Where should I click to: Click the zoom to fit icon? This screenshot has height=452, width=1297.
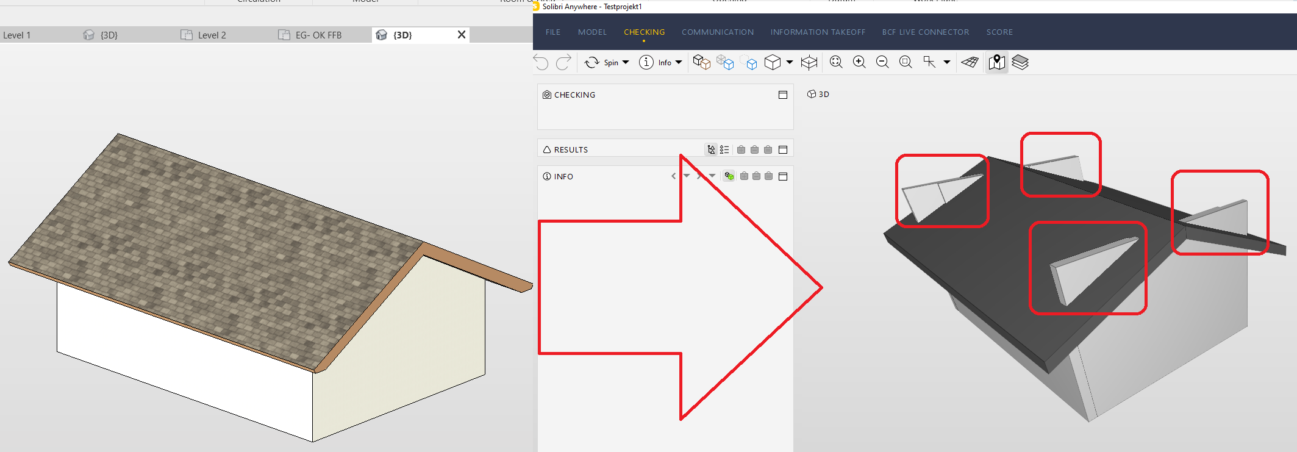click(x=836, y=62)
